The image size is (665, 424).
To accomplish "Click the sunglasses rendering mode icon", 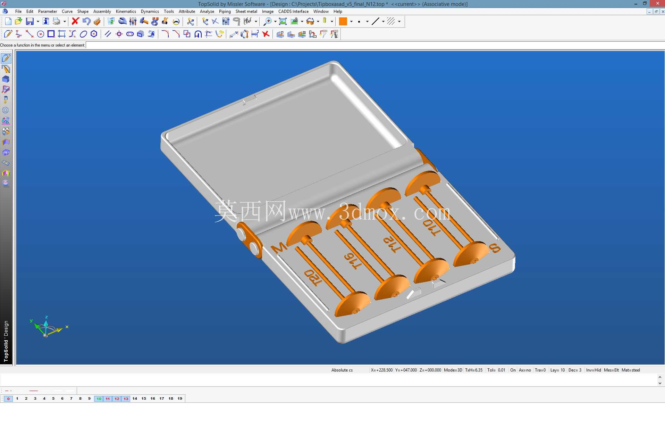I will [x=310, y=22].
